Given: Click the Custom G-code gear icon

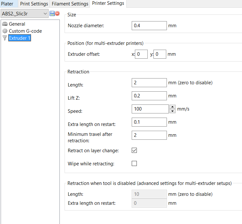Looking at the screenshot, I should (5, 31).
